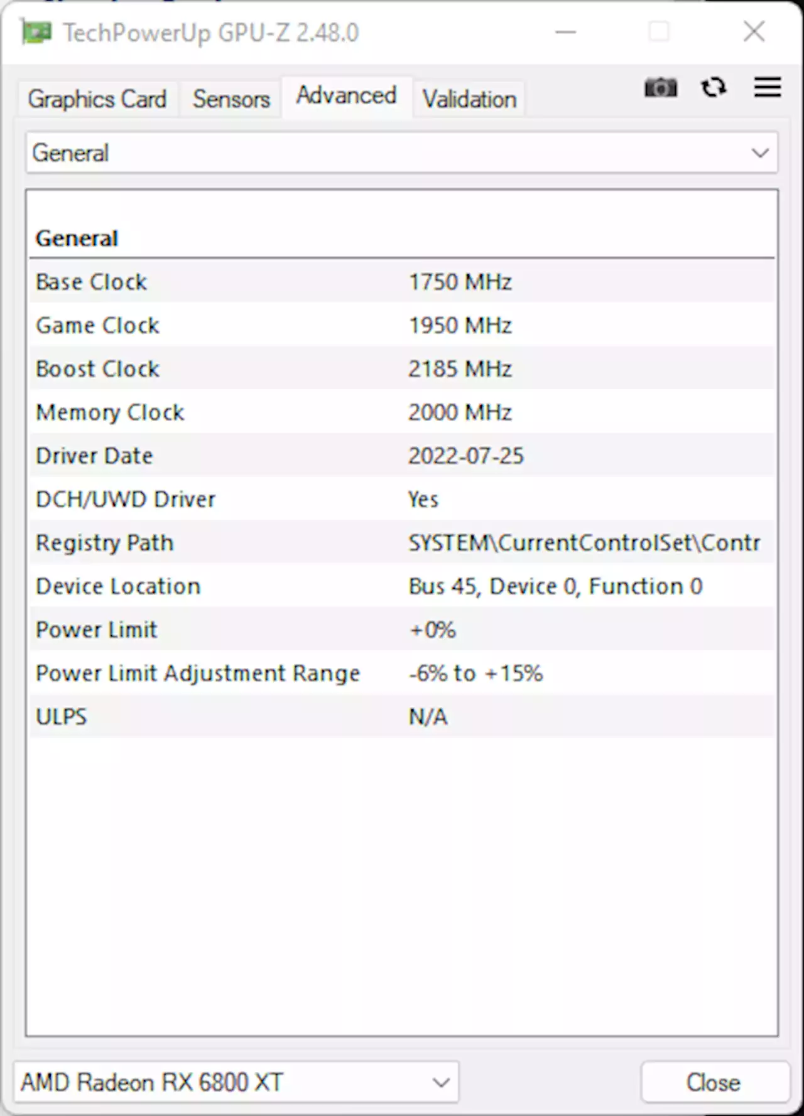Click the 1950 MHz value

pyautogui.click(x=460, y=325)
